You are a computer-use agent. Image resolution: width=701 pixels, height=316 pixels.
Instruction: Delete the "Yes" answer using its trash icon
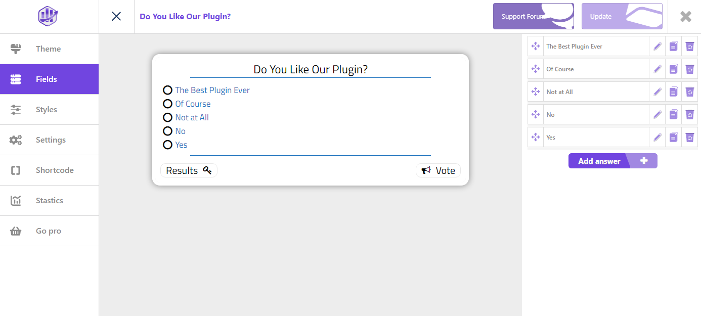point(689,138)
